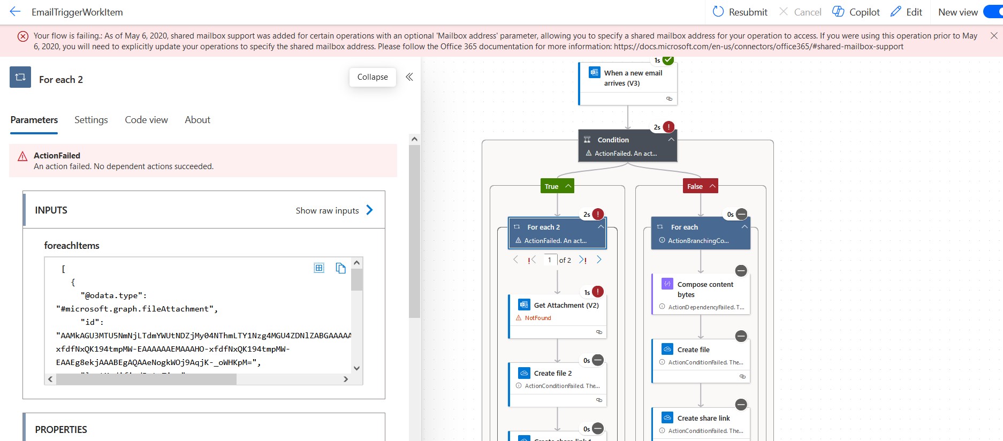Collapse the Condition node chevron
The height and width of the screenshot is (441, 1003).
(671, 139)
